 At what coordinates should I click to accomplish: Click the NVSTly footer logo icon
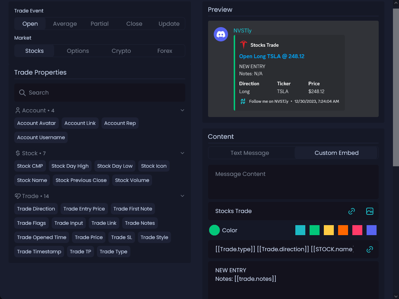243,101
